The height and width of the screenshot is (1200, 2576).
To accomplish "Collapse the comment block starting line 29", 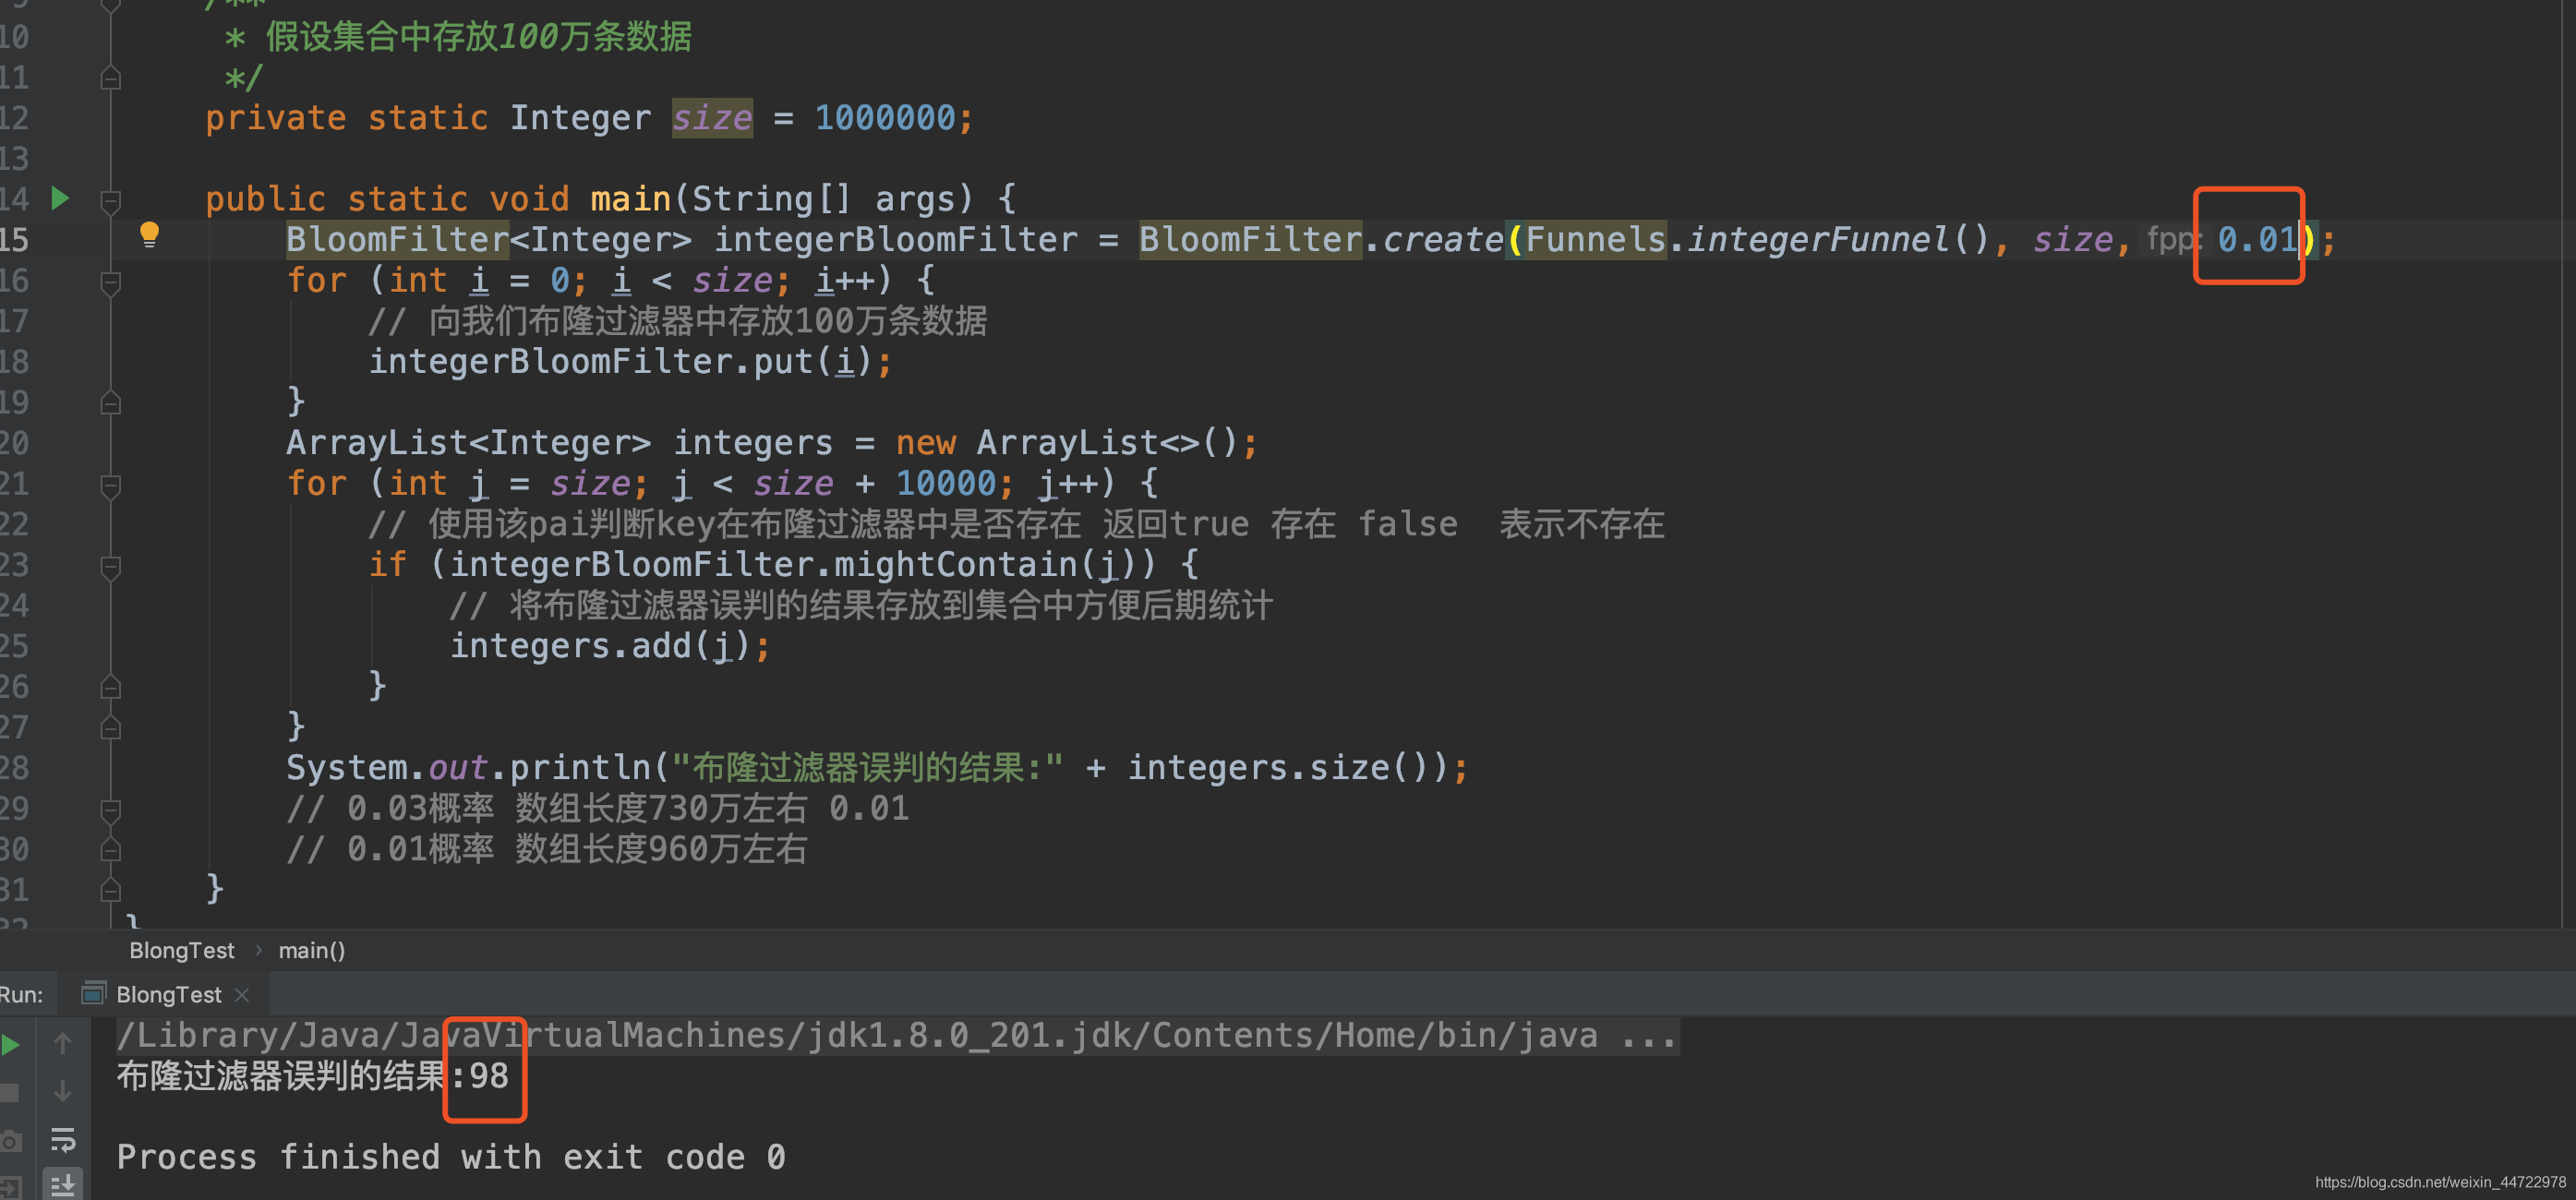I will [x=111, y=810].
